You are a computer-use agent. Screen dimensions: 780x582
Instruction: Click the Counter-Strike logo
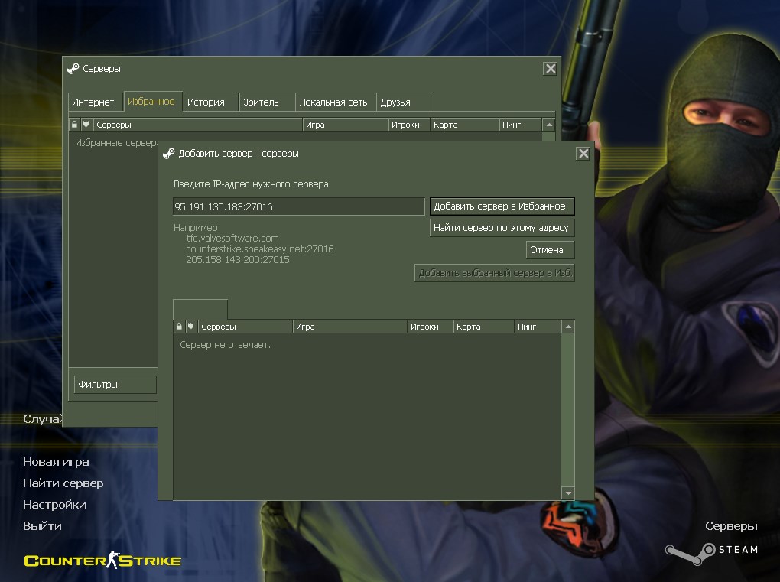102,560
